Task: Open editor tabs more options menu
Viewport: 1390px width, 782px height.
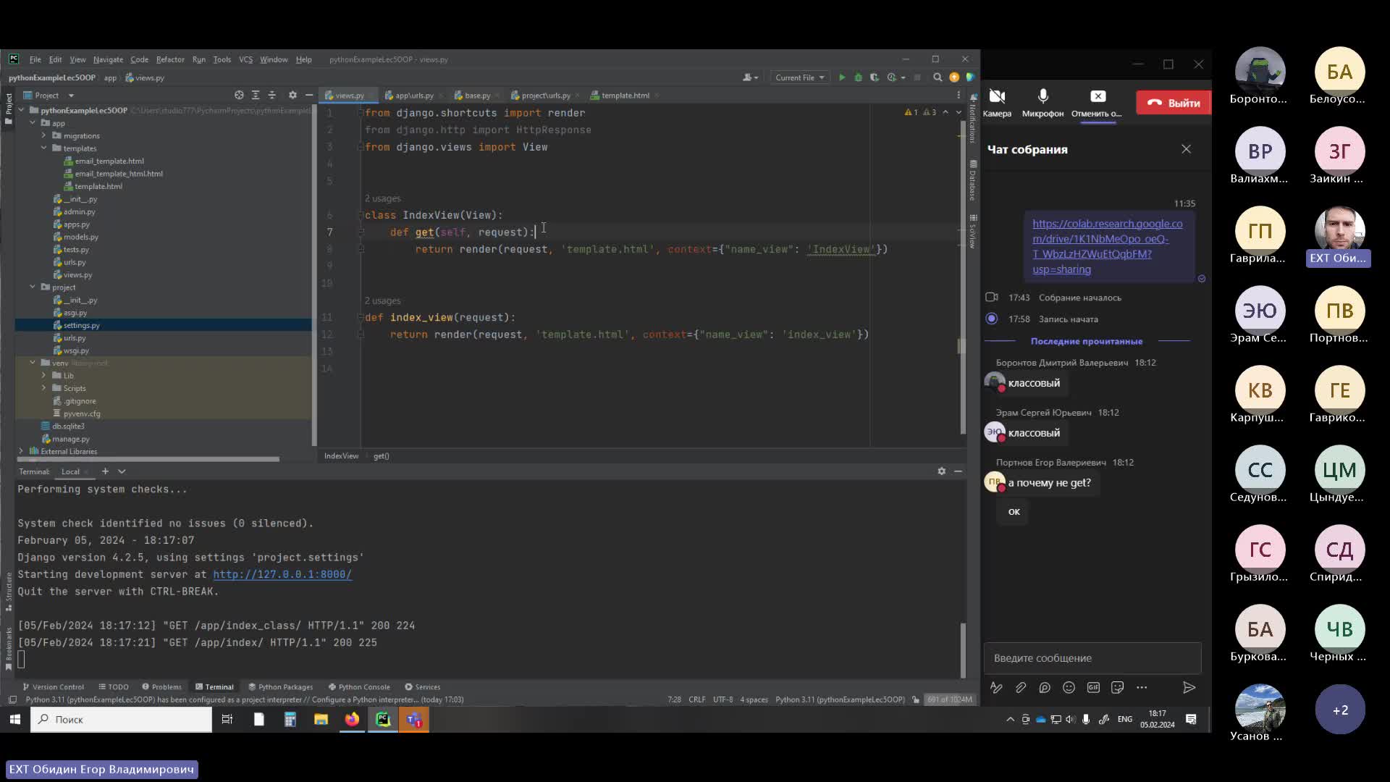Action: point(959,95)
